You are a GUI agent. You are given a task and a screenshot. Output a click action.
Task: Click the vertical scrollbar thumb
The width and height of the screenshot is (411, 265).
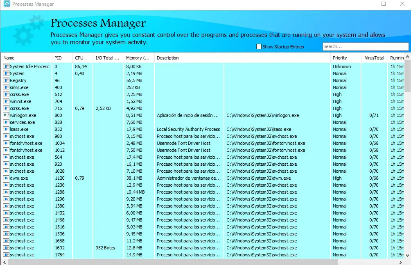[x=407, y=76]
